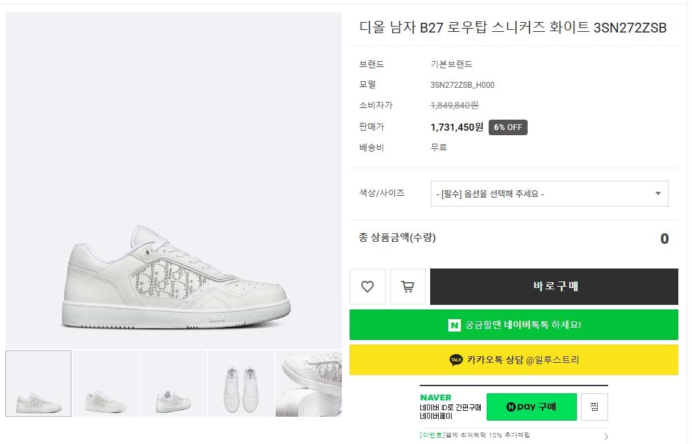The image size is (692, 444).
Task: Open the 색상/사이즈 option dropdown
Action: point(549,194)
